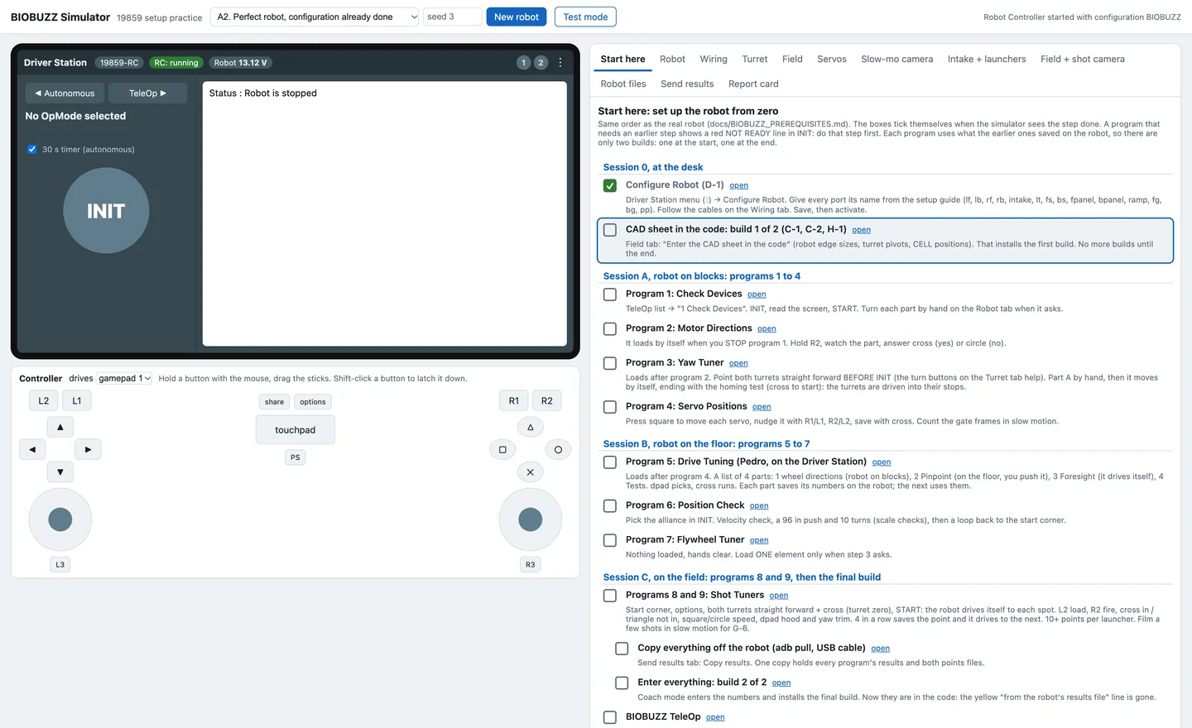The width and height of the screenshot is (1192, 728).
Task: Click the big INIT button
Action: 106,211
